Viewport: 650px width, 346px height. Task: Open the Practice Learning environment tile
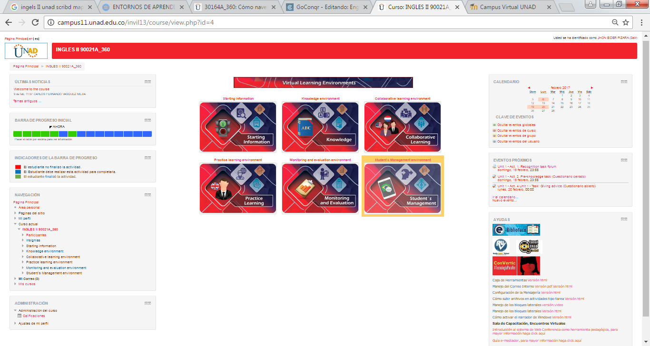[238, 188]
